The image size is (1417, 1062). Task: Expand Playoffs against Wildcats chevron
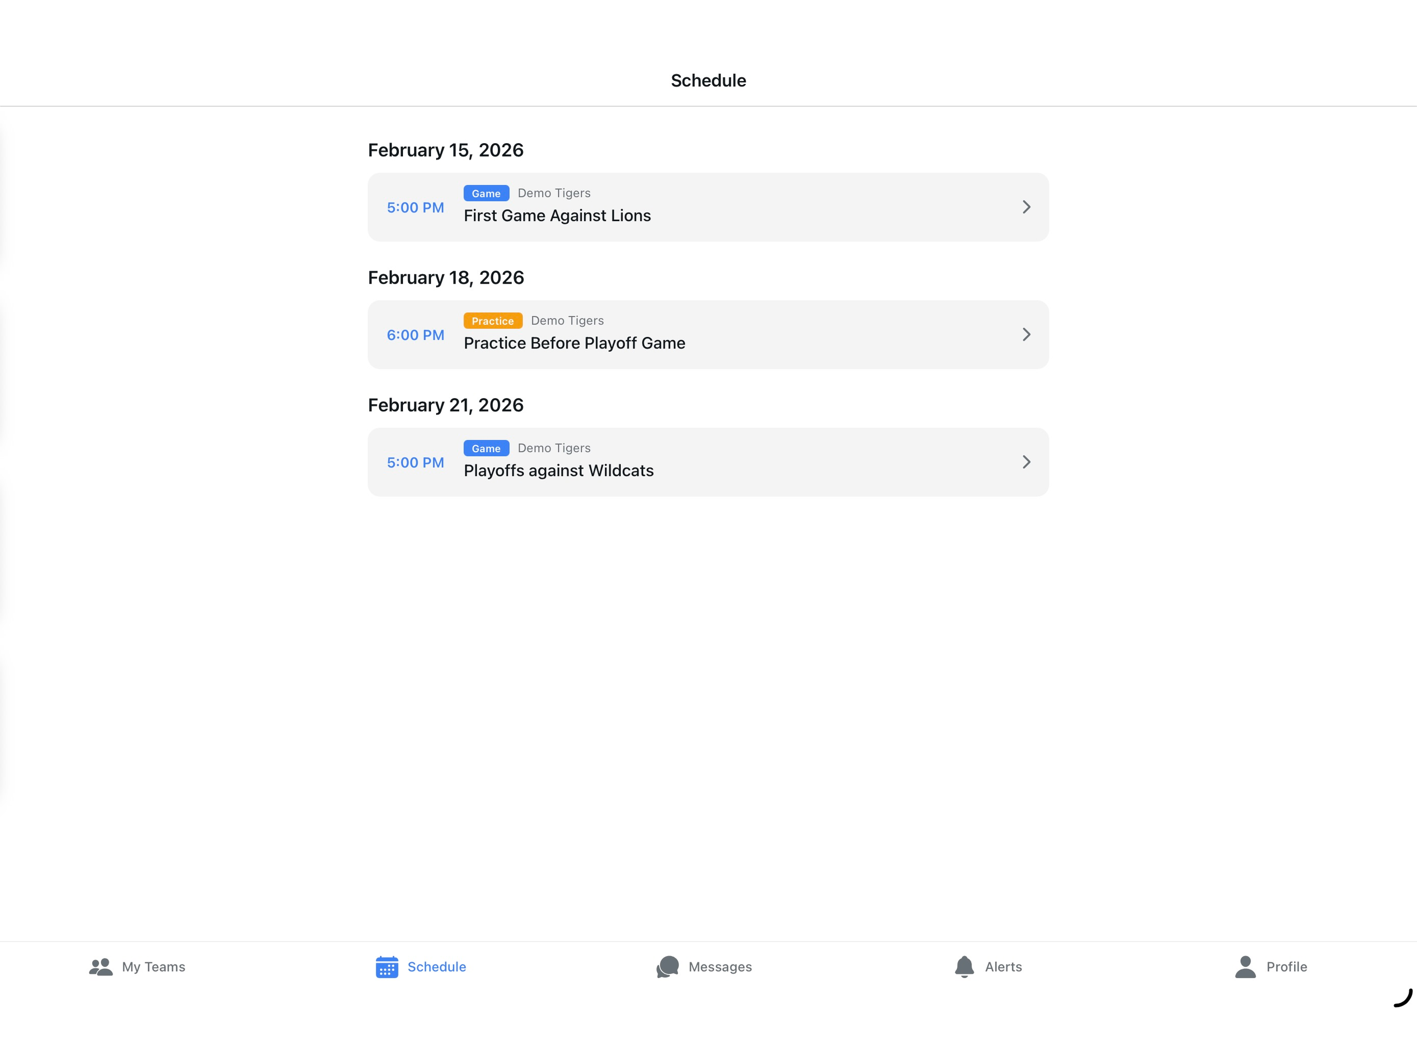1026,462
